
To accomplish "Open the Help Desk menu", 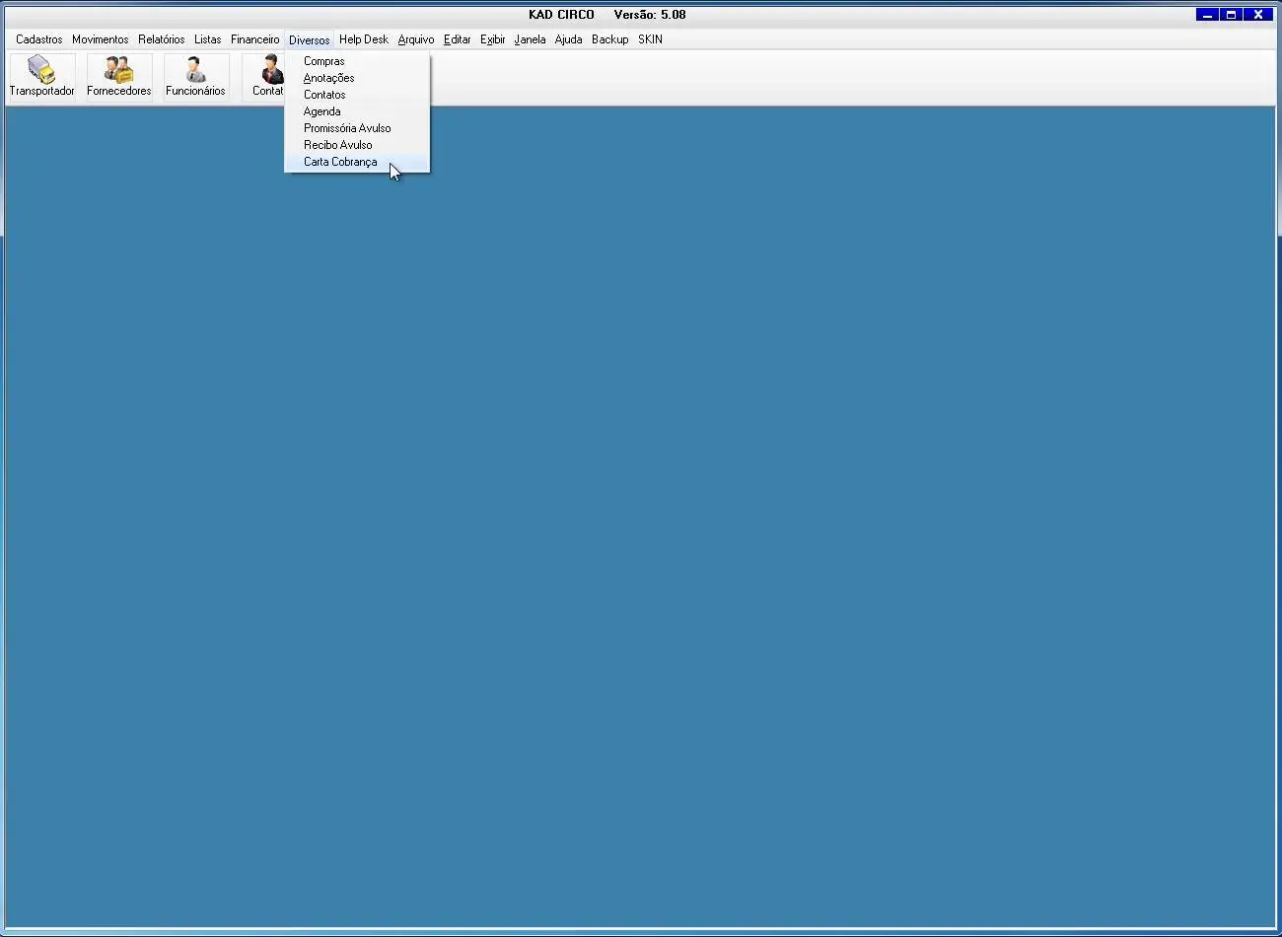I will [364, 39].
